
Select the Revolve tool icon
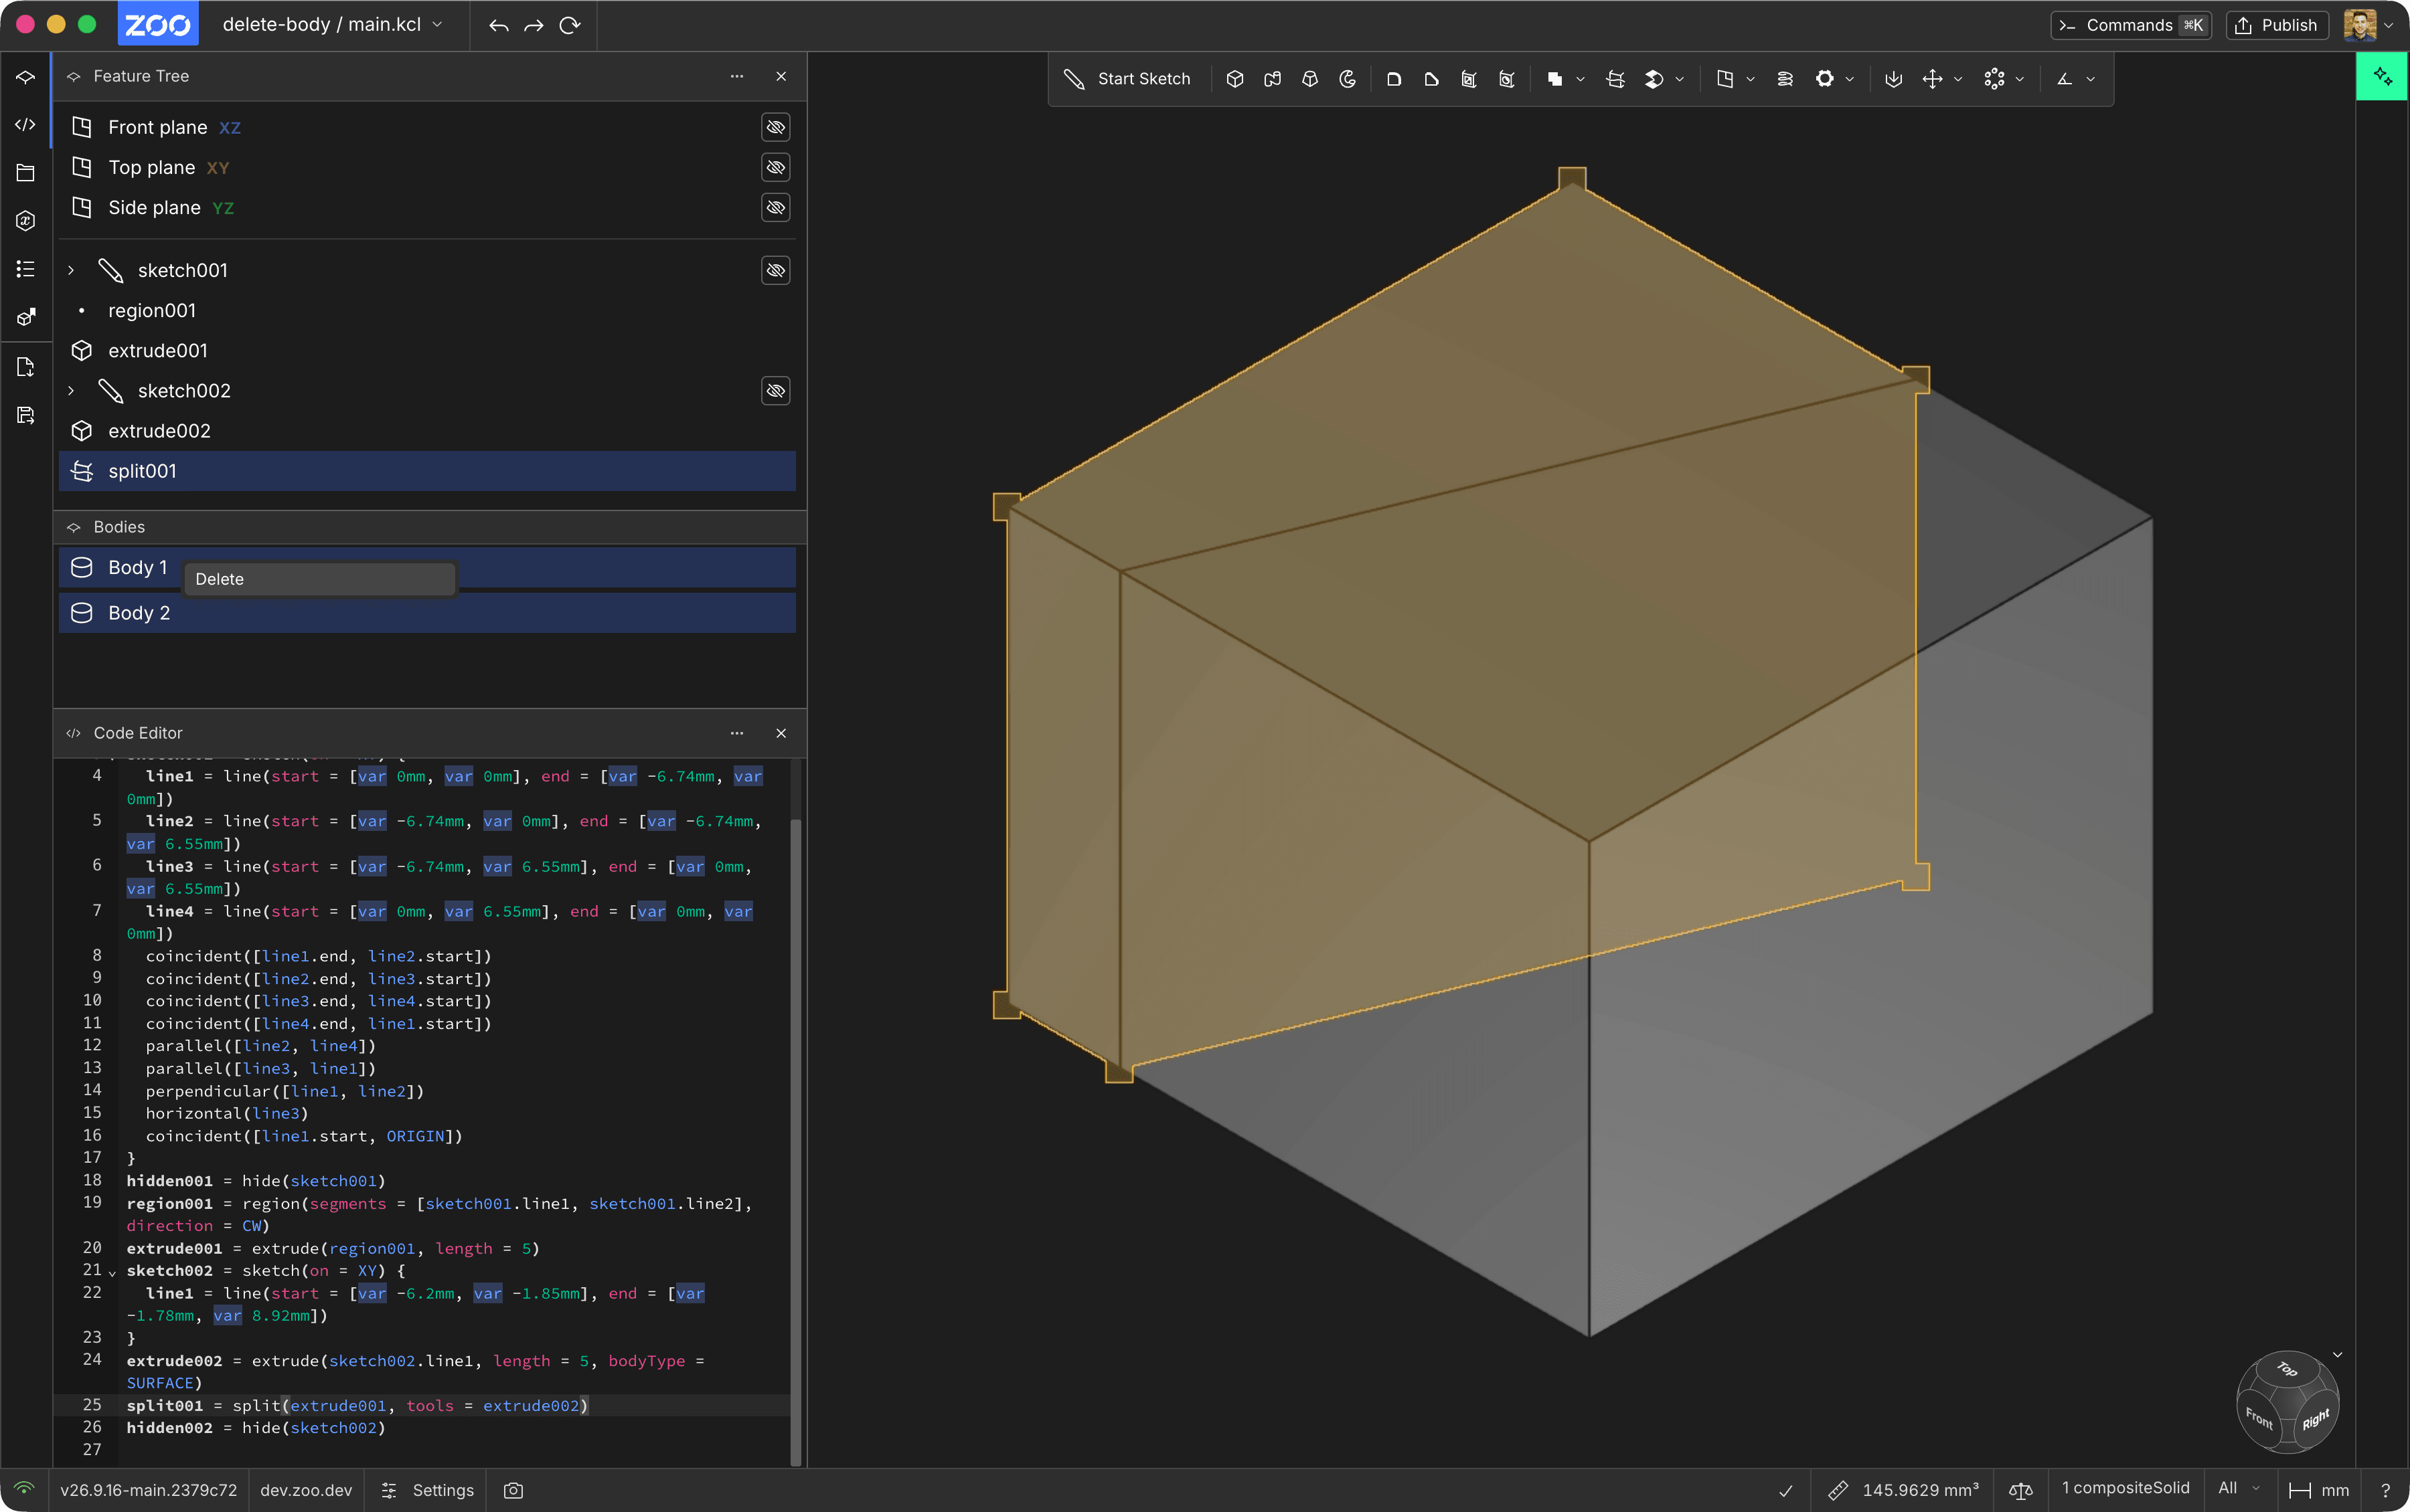pyautogui.click(x=1348, y=79)
